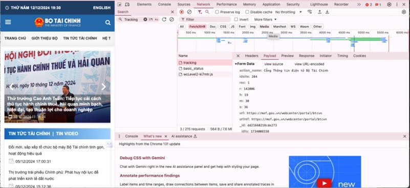Viewport: 410px width, 188px height.
Task: Enable the Preserve log checkbox
Action: (x=217, y=12)
